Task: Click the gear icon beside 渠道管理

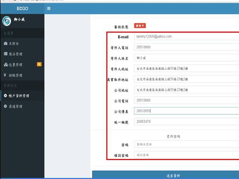Action: (x=5, y=106)
